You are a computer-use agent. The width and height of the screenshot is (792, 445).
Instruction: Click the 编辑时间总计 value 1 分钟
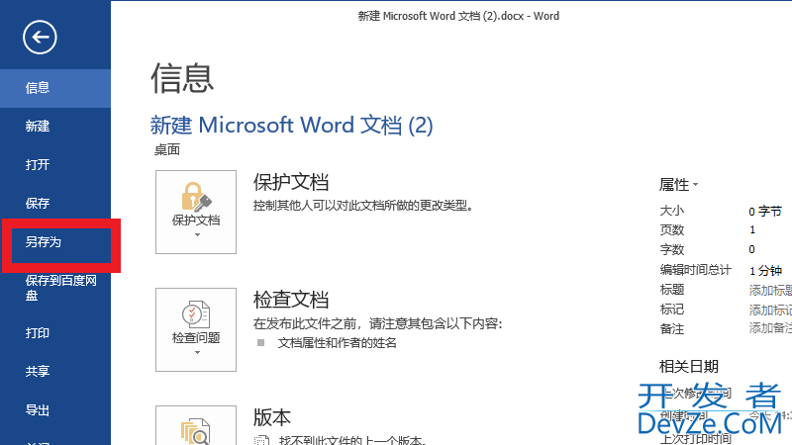[765, 270]
